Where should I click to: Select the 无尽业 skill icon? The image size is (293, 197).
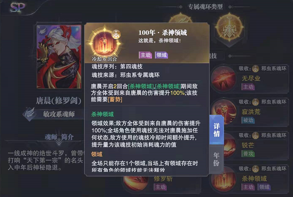[224, 78]
